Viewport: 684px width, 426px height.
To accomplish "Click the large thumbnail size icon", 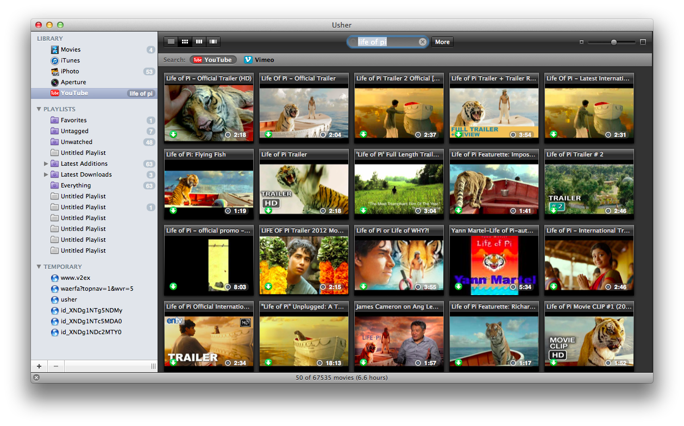I will 643,42.
